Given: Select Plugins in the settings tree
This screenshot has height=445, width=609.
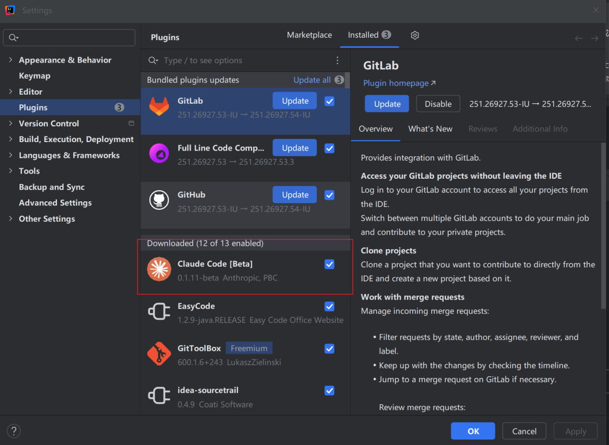Looking at the screenshot, I should [x=70, y=107].
